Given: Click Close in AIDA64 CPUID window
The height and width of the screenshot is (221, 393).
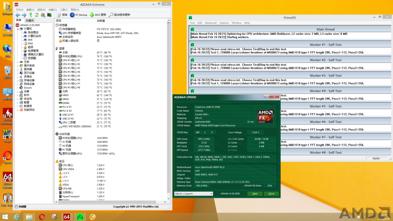Looking at the screenshot, I should (x=271, y=194).
